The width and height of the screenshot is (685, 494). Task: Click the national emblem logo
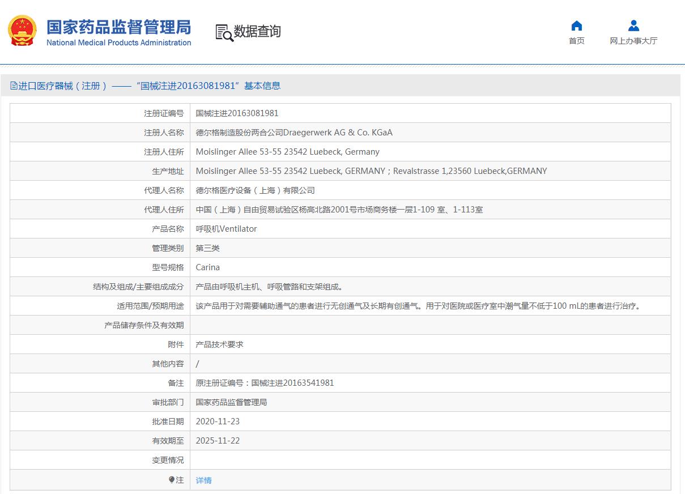point(23,32)
